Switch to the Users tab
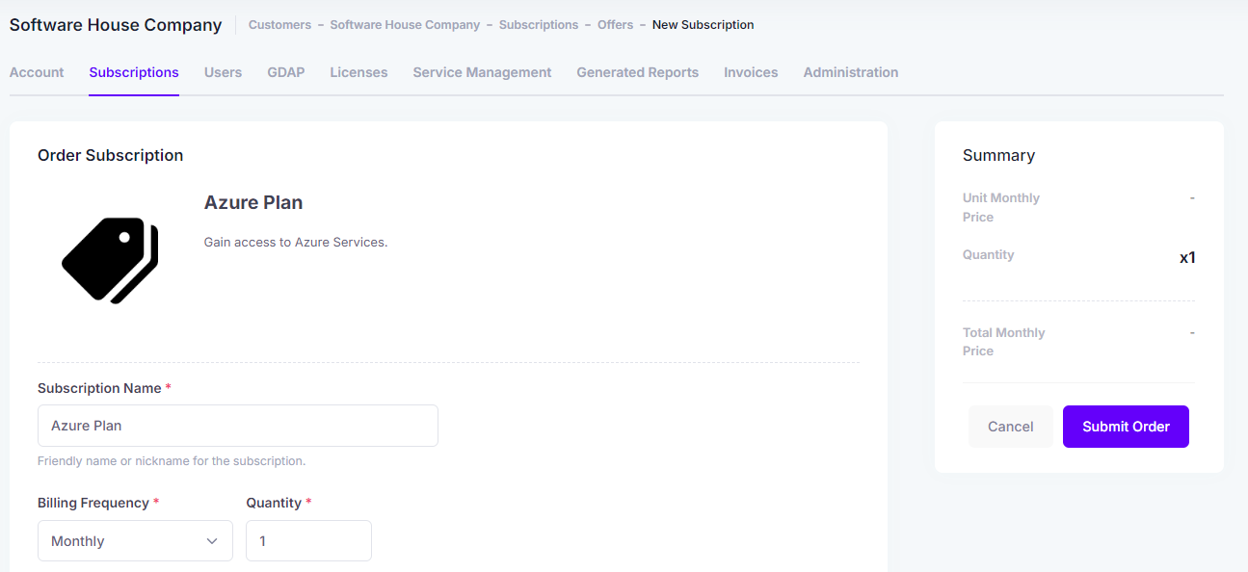1248x572 pixels. pyautogui.click(x=223, y=72)
